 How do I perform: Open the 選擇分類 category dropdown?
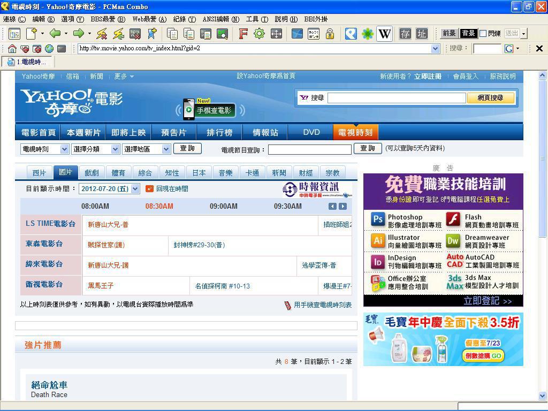point(95,149)
